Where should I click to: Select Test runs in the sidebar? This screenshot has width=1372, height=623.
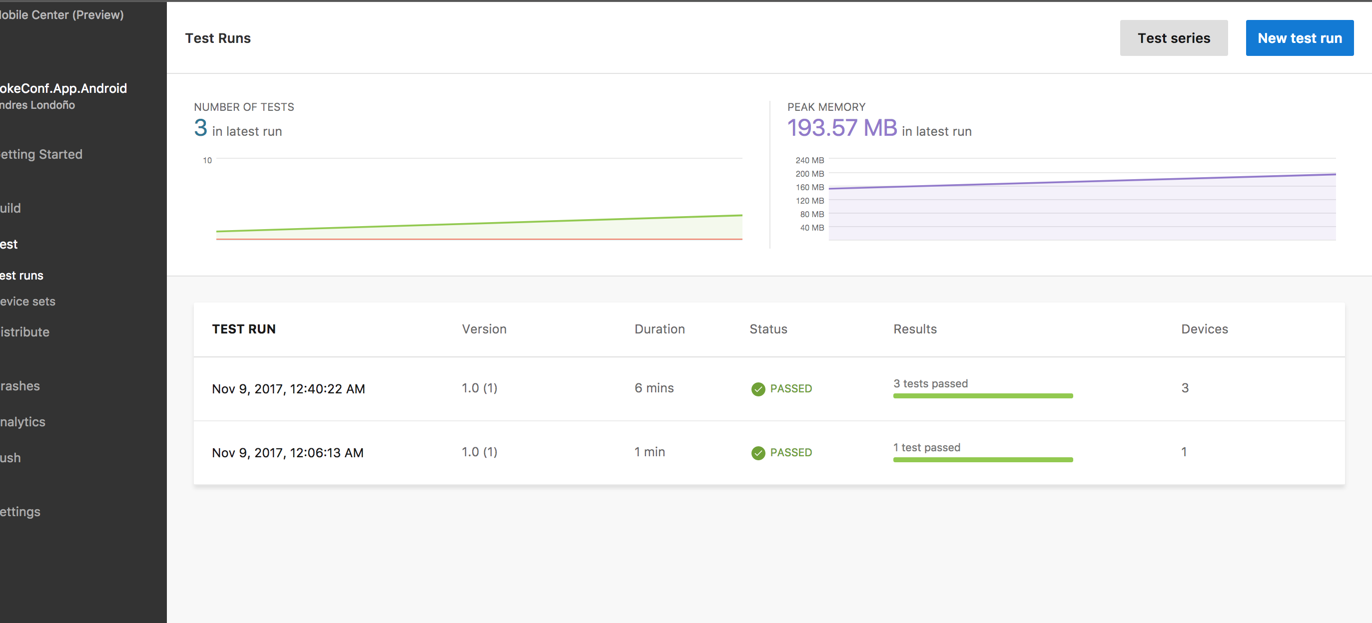[22, 276]
